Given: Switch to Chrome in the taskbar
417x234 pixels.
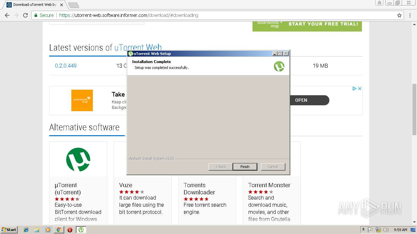Looking at the screenshot, I should pos(59,230).
